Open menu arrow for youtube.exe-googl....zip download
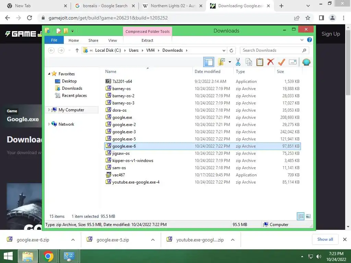 (x=233, y=240)
